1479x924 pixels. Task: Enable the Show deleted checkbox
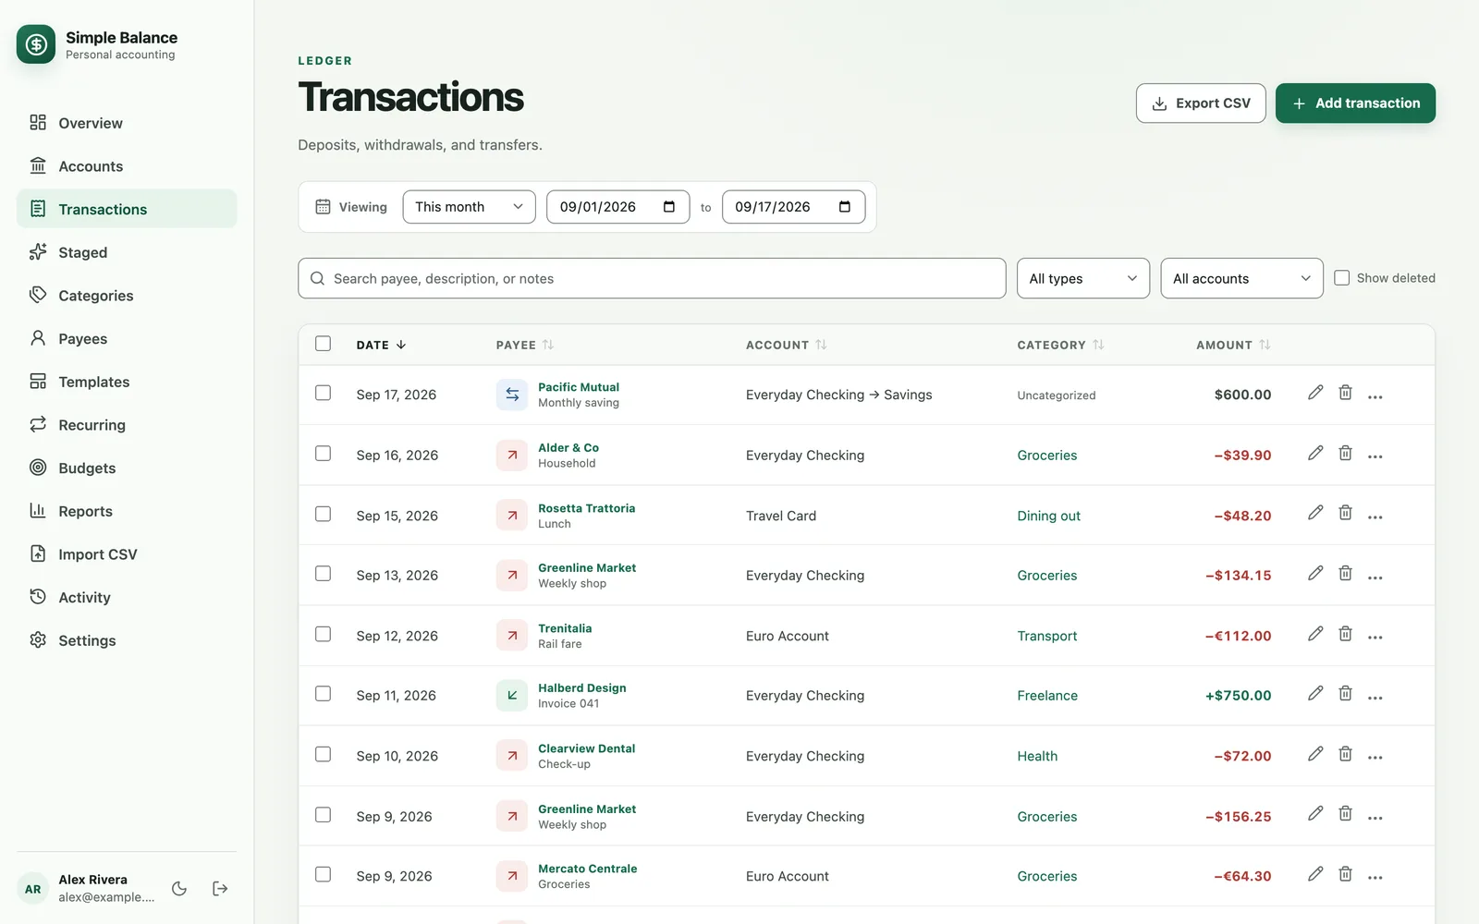[1342, 278]
